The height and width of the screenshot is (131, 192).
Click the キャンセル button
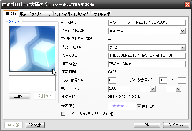click(176, 125)
